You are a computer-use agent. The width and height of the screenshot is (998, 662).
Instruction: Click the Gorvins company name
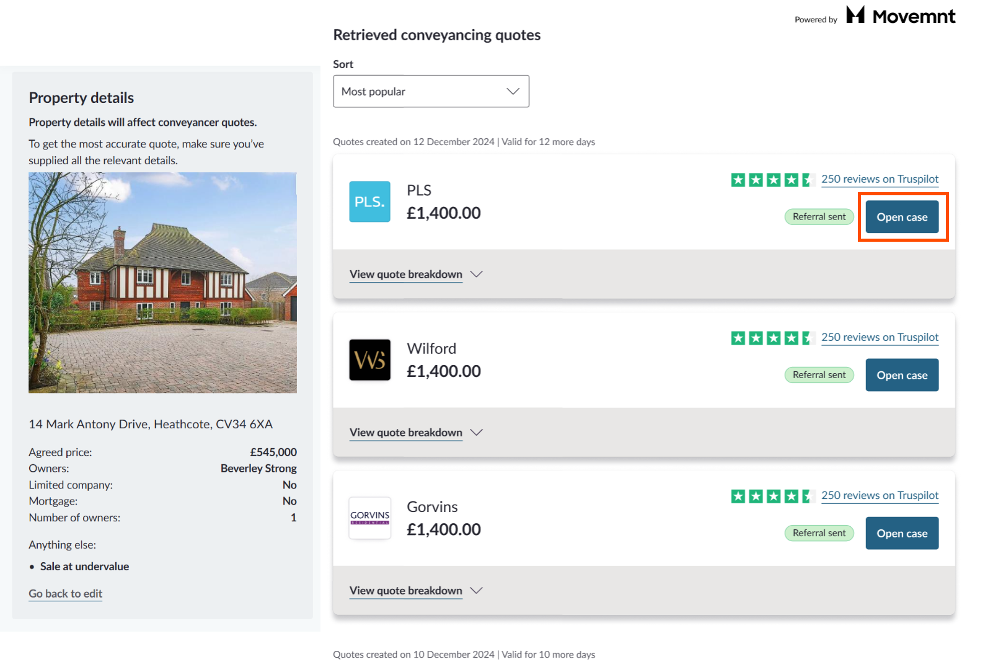coord(432,506)
